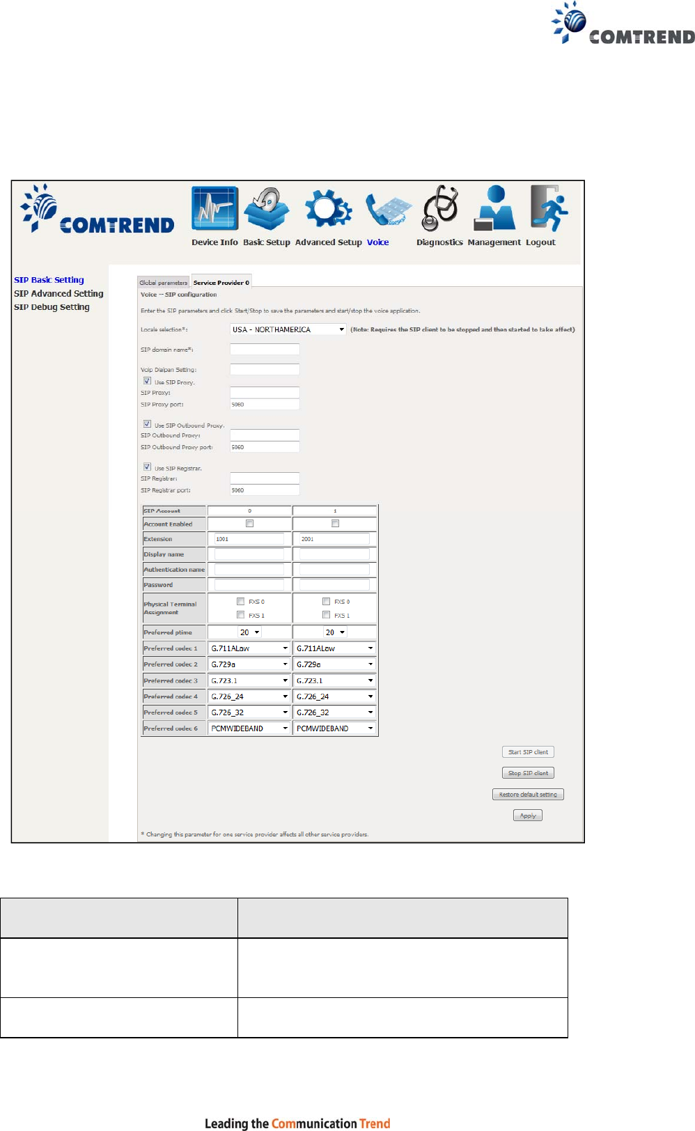Click the Comtrend logo in router page
The width and height of the screenshot is (695, 1131).
point(97,209)
